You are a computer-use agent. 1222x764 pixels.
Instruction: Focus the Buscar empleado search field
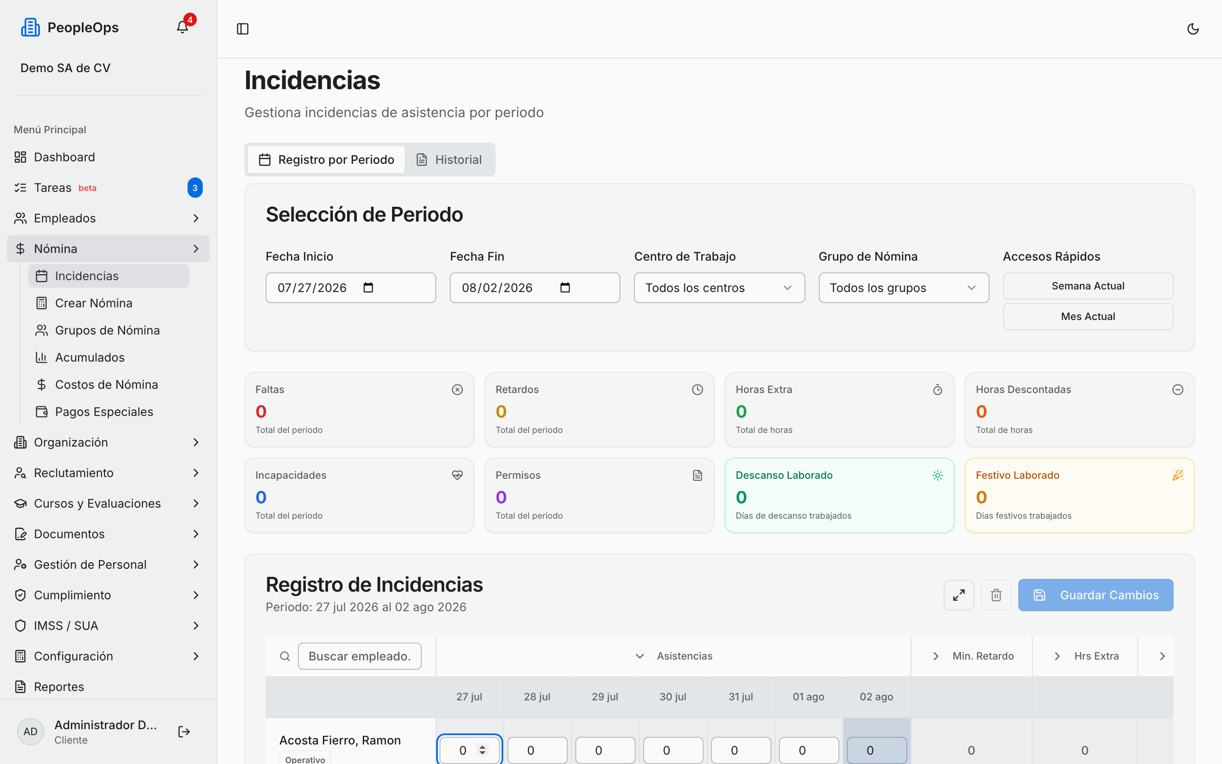click(x=359, y=656)
